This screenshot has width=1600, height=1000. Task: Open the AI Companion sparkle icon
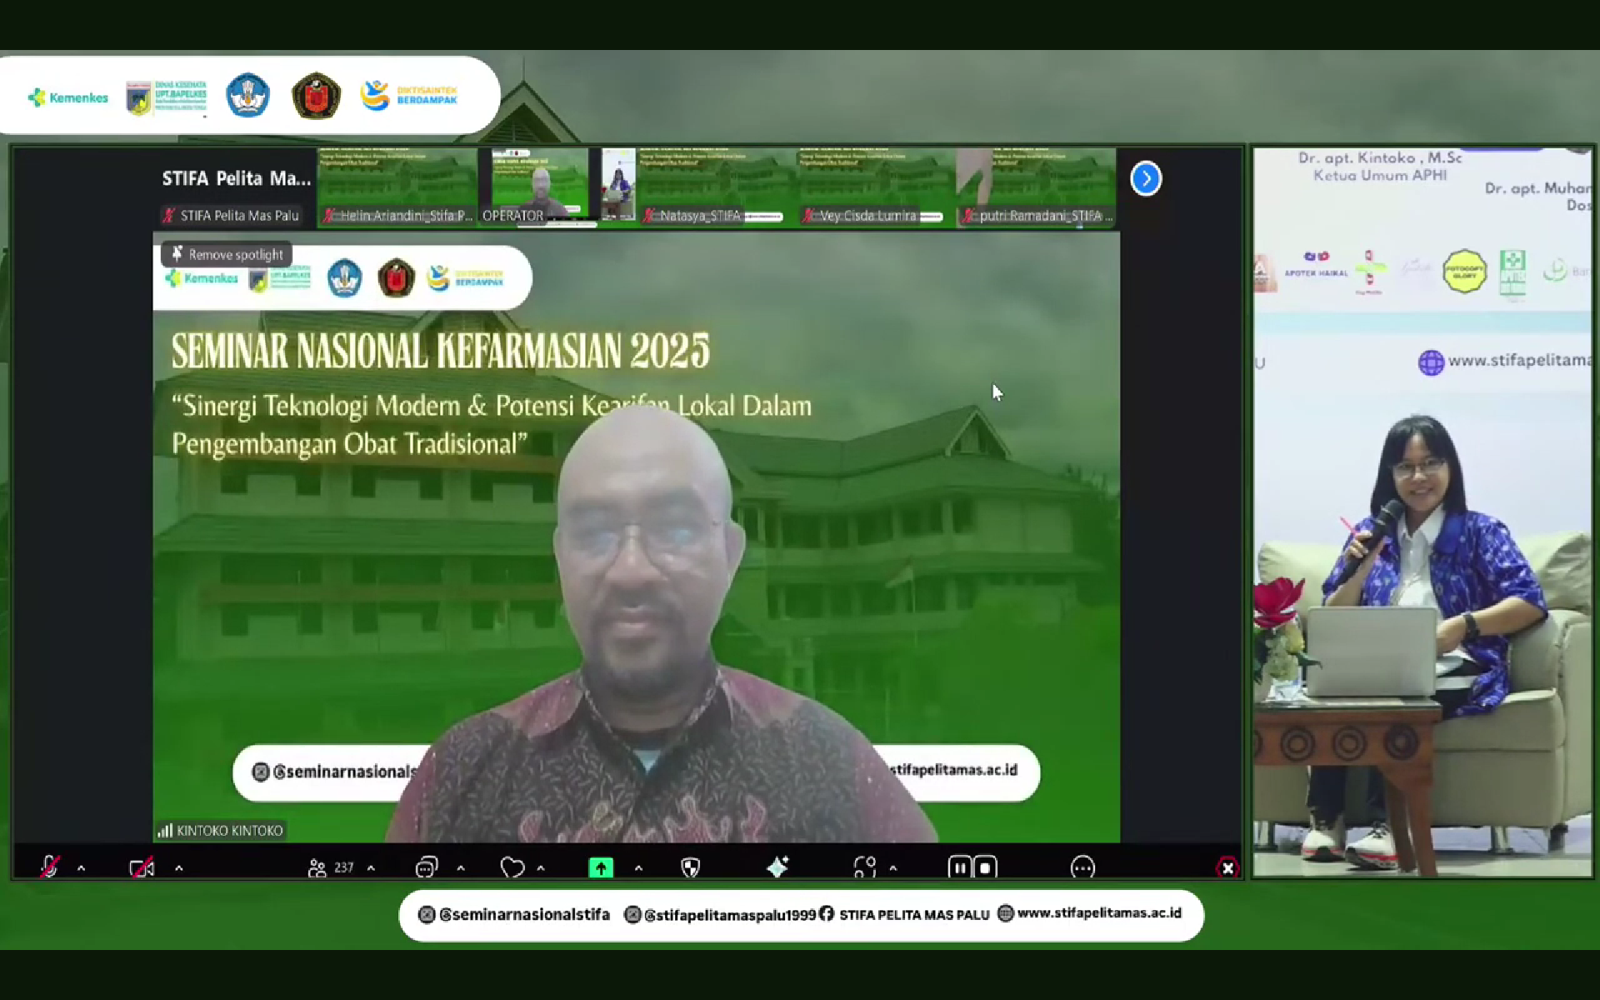coord(777,867)
